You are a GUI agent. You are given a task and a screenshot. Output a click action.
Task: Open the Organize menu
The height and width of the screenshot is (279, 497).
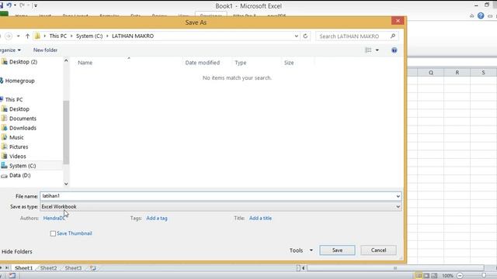pyautogui.click(x=10, y=50)
